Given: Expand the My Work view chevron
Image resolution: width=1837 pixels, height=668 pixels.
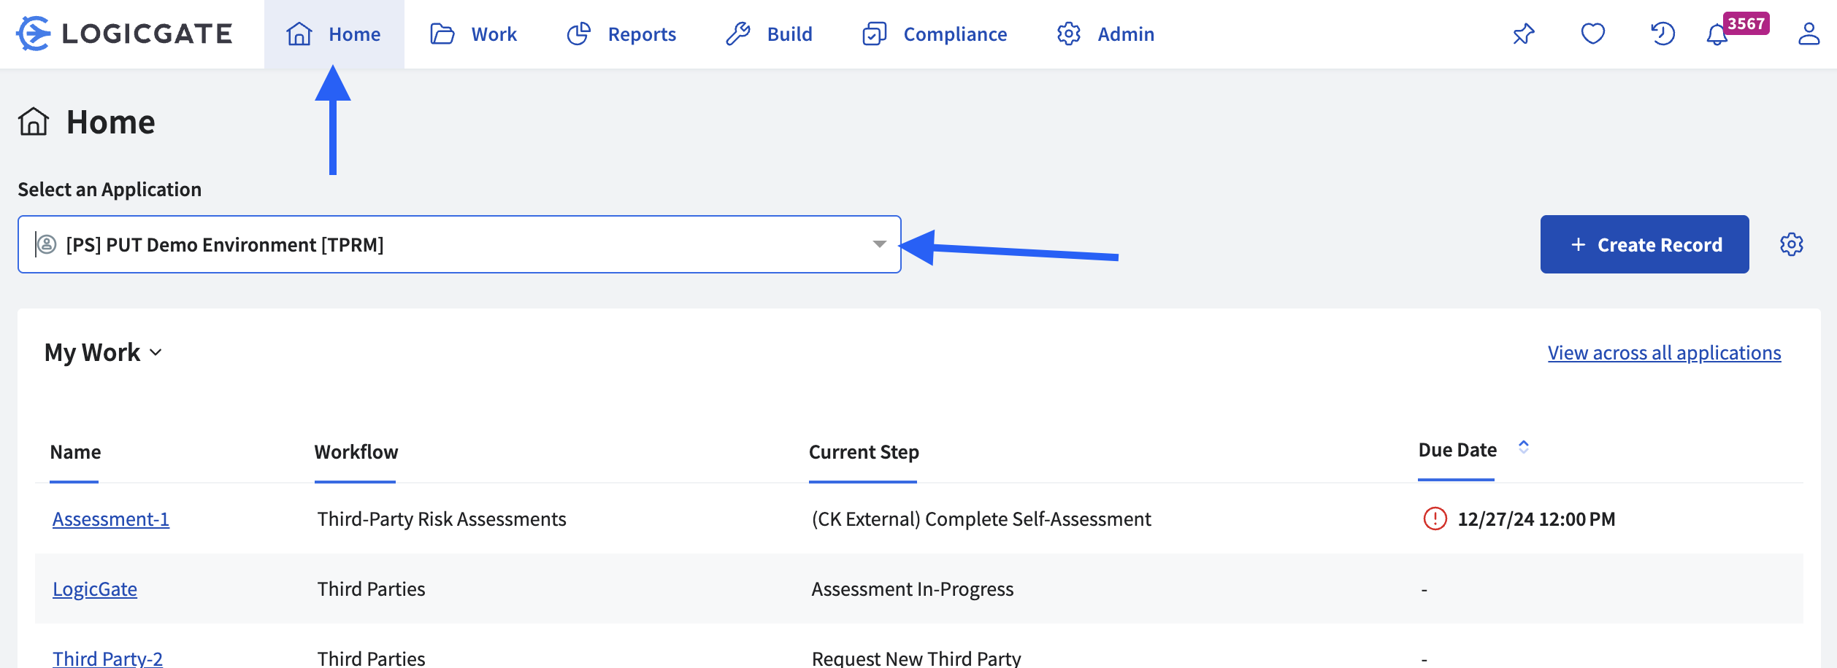Looking at the screenshot, I should 156,353.
